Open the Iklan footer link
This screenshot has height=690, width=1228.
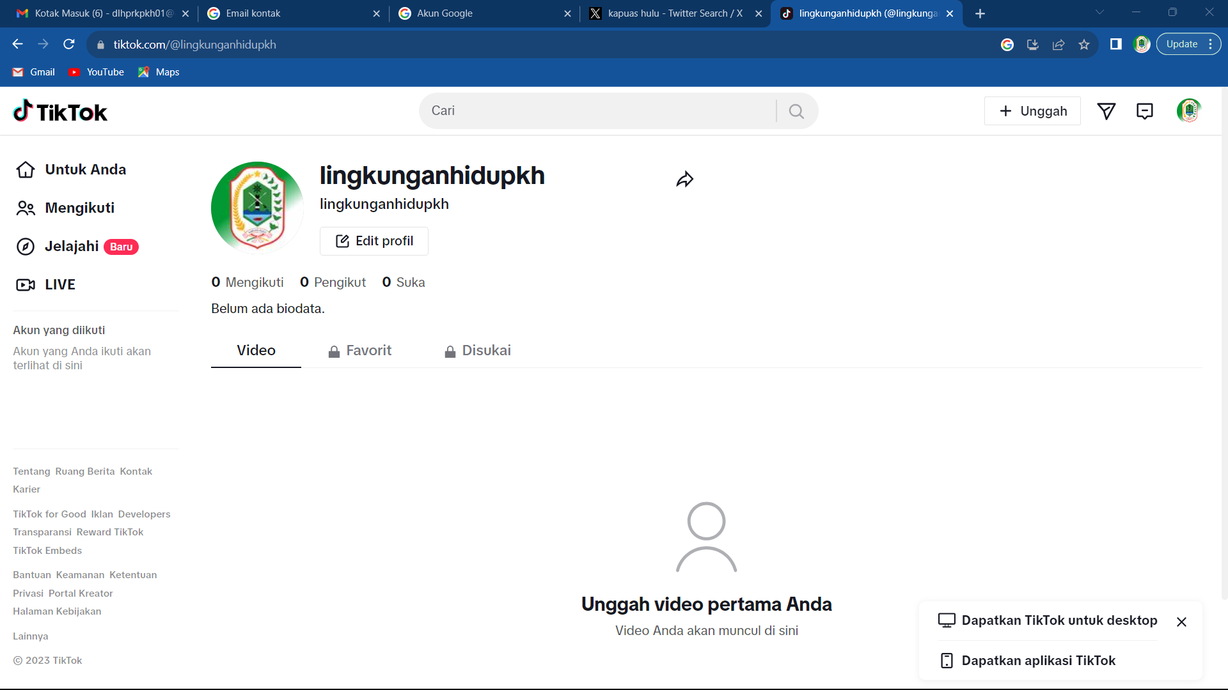pyautogui.click(x=102, y=514)
